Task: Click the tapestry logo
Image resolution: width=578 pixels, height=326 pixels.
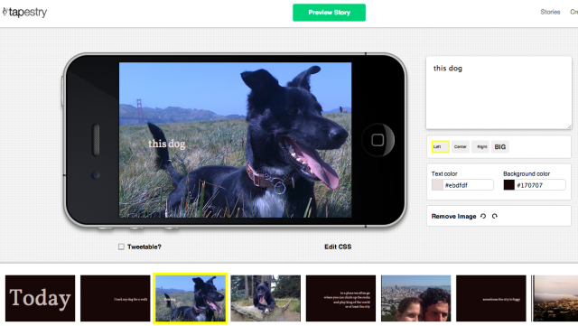Action: pyautogui.click(x=24, y=12)
